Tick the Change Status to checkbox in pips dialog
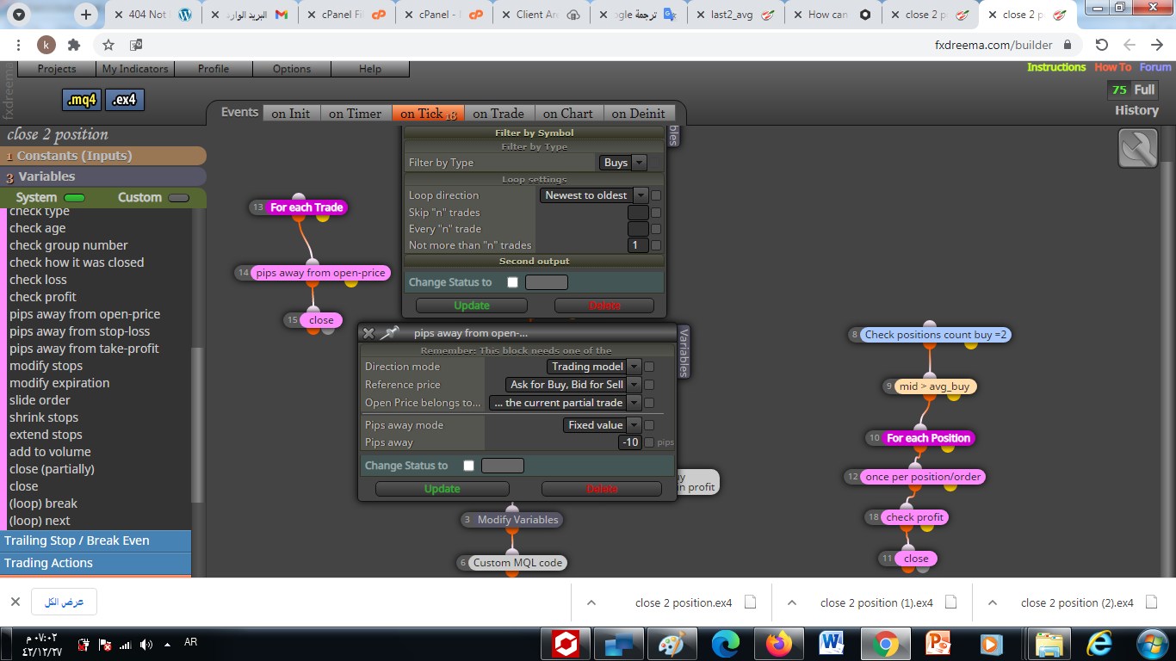 [468, 466]
